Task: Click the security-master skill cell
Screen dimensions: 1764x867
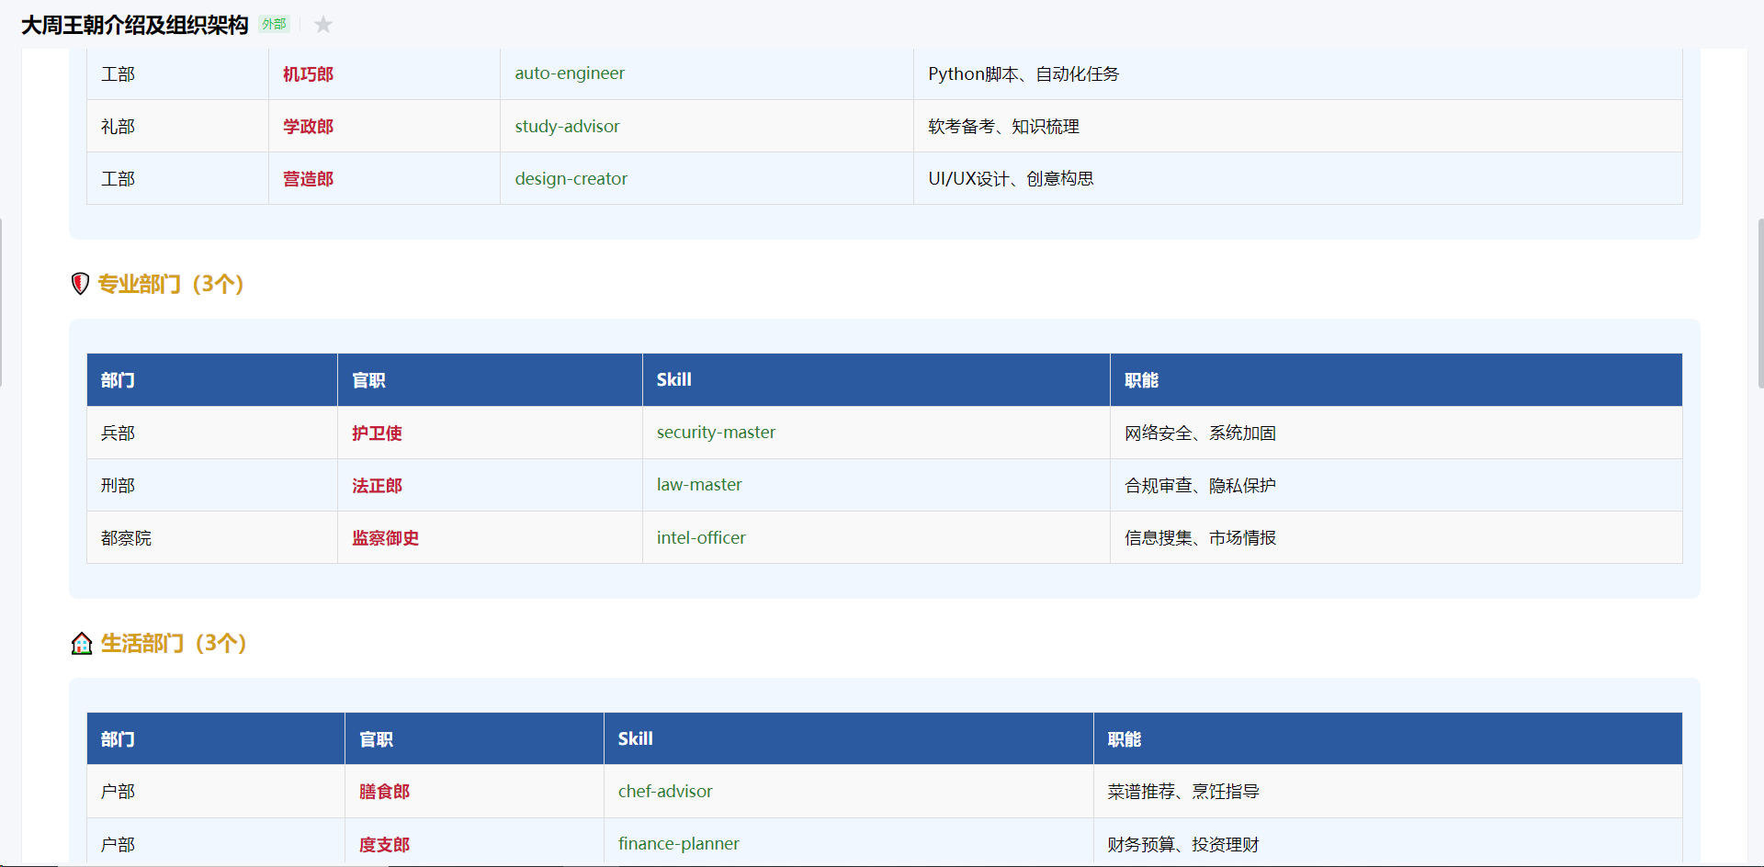Action: pos(876,433)
